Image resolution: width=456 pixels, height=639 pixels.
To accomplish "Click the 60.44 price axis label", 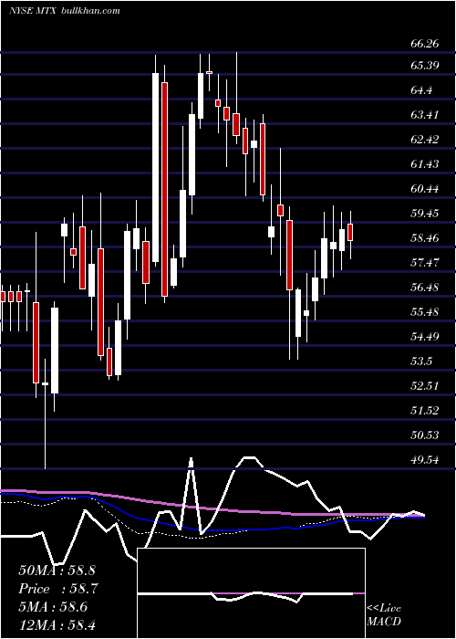I will 425,189.
